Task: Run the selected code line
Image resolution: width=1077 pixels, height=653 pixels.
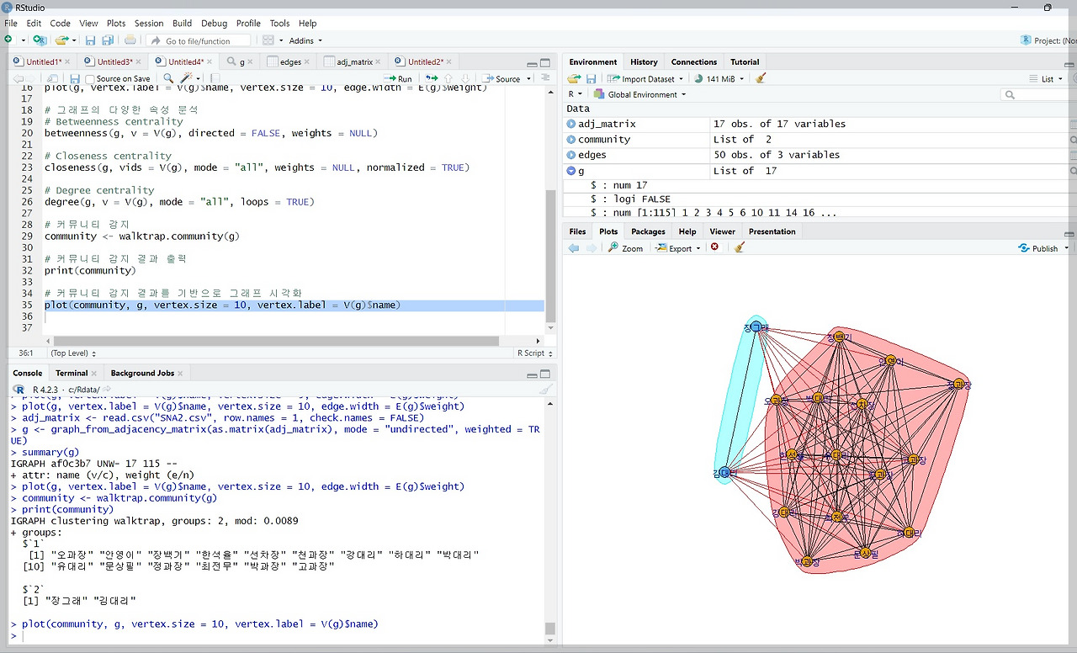Action: 398,79
